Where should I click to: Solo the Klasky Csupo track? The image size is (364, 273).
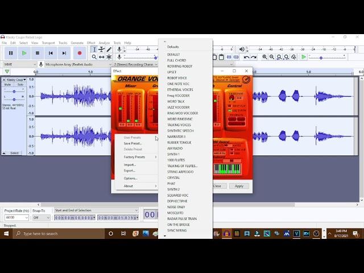tap(20, 85)
